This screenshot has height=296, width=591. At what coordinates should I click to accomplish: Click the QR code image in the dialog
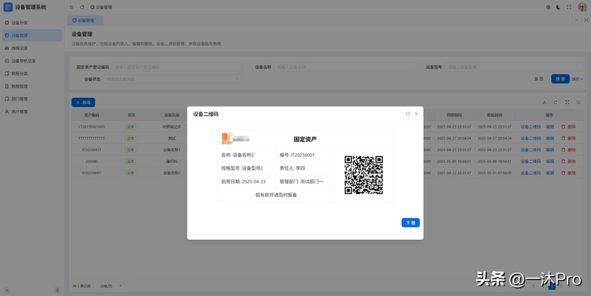[363, 175]
